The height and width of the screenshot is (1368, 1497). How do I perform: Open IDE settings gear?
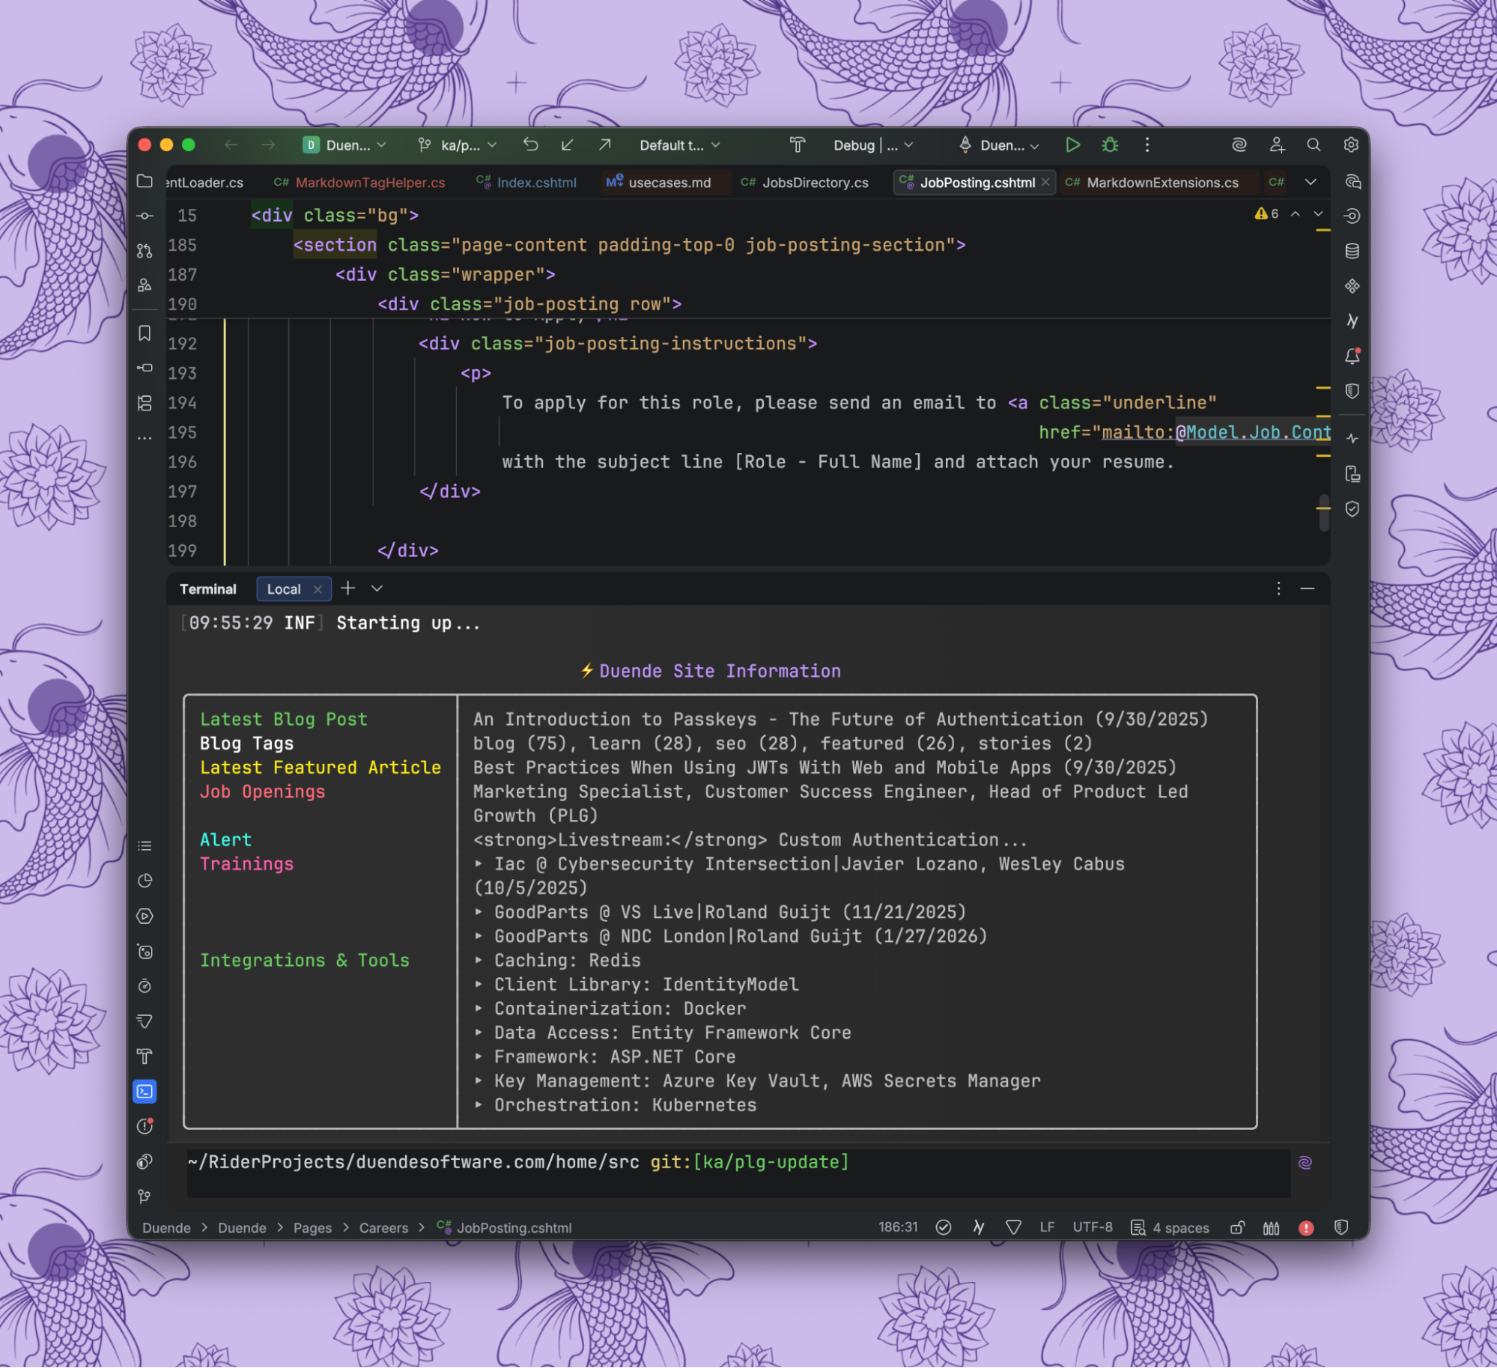(1351, 145)
